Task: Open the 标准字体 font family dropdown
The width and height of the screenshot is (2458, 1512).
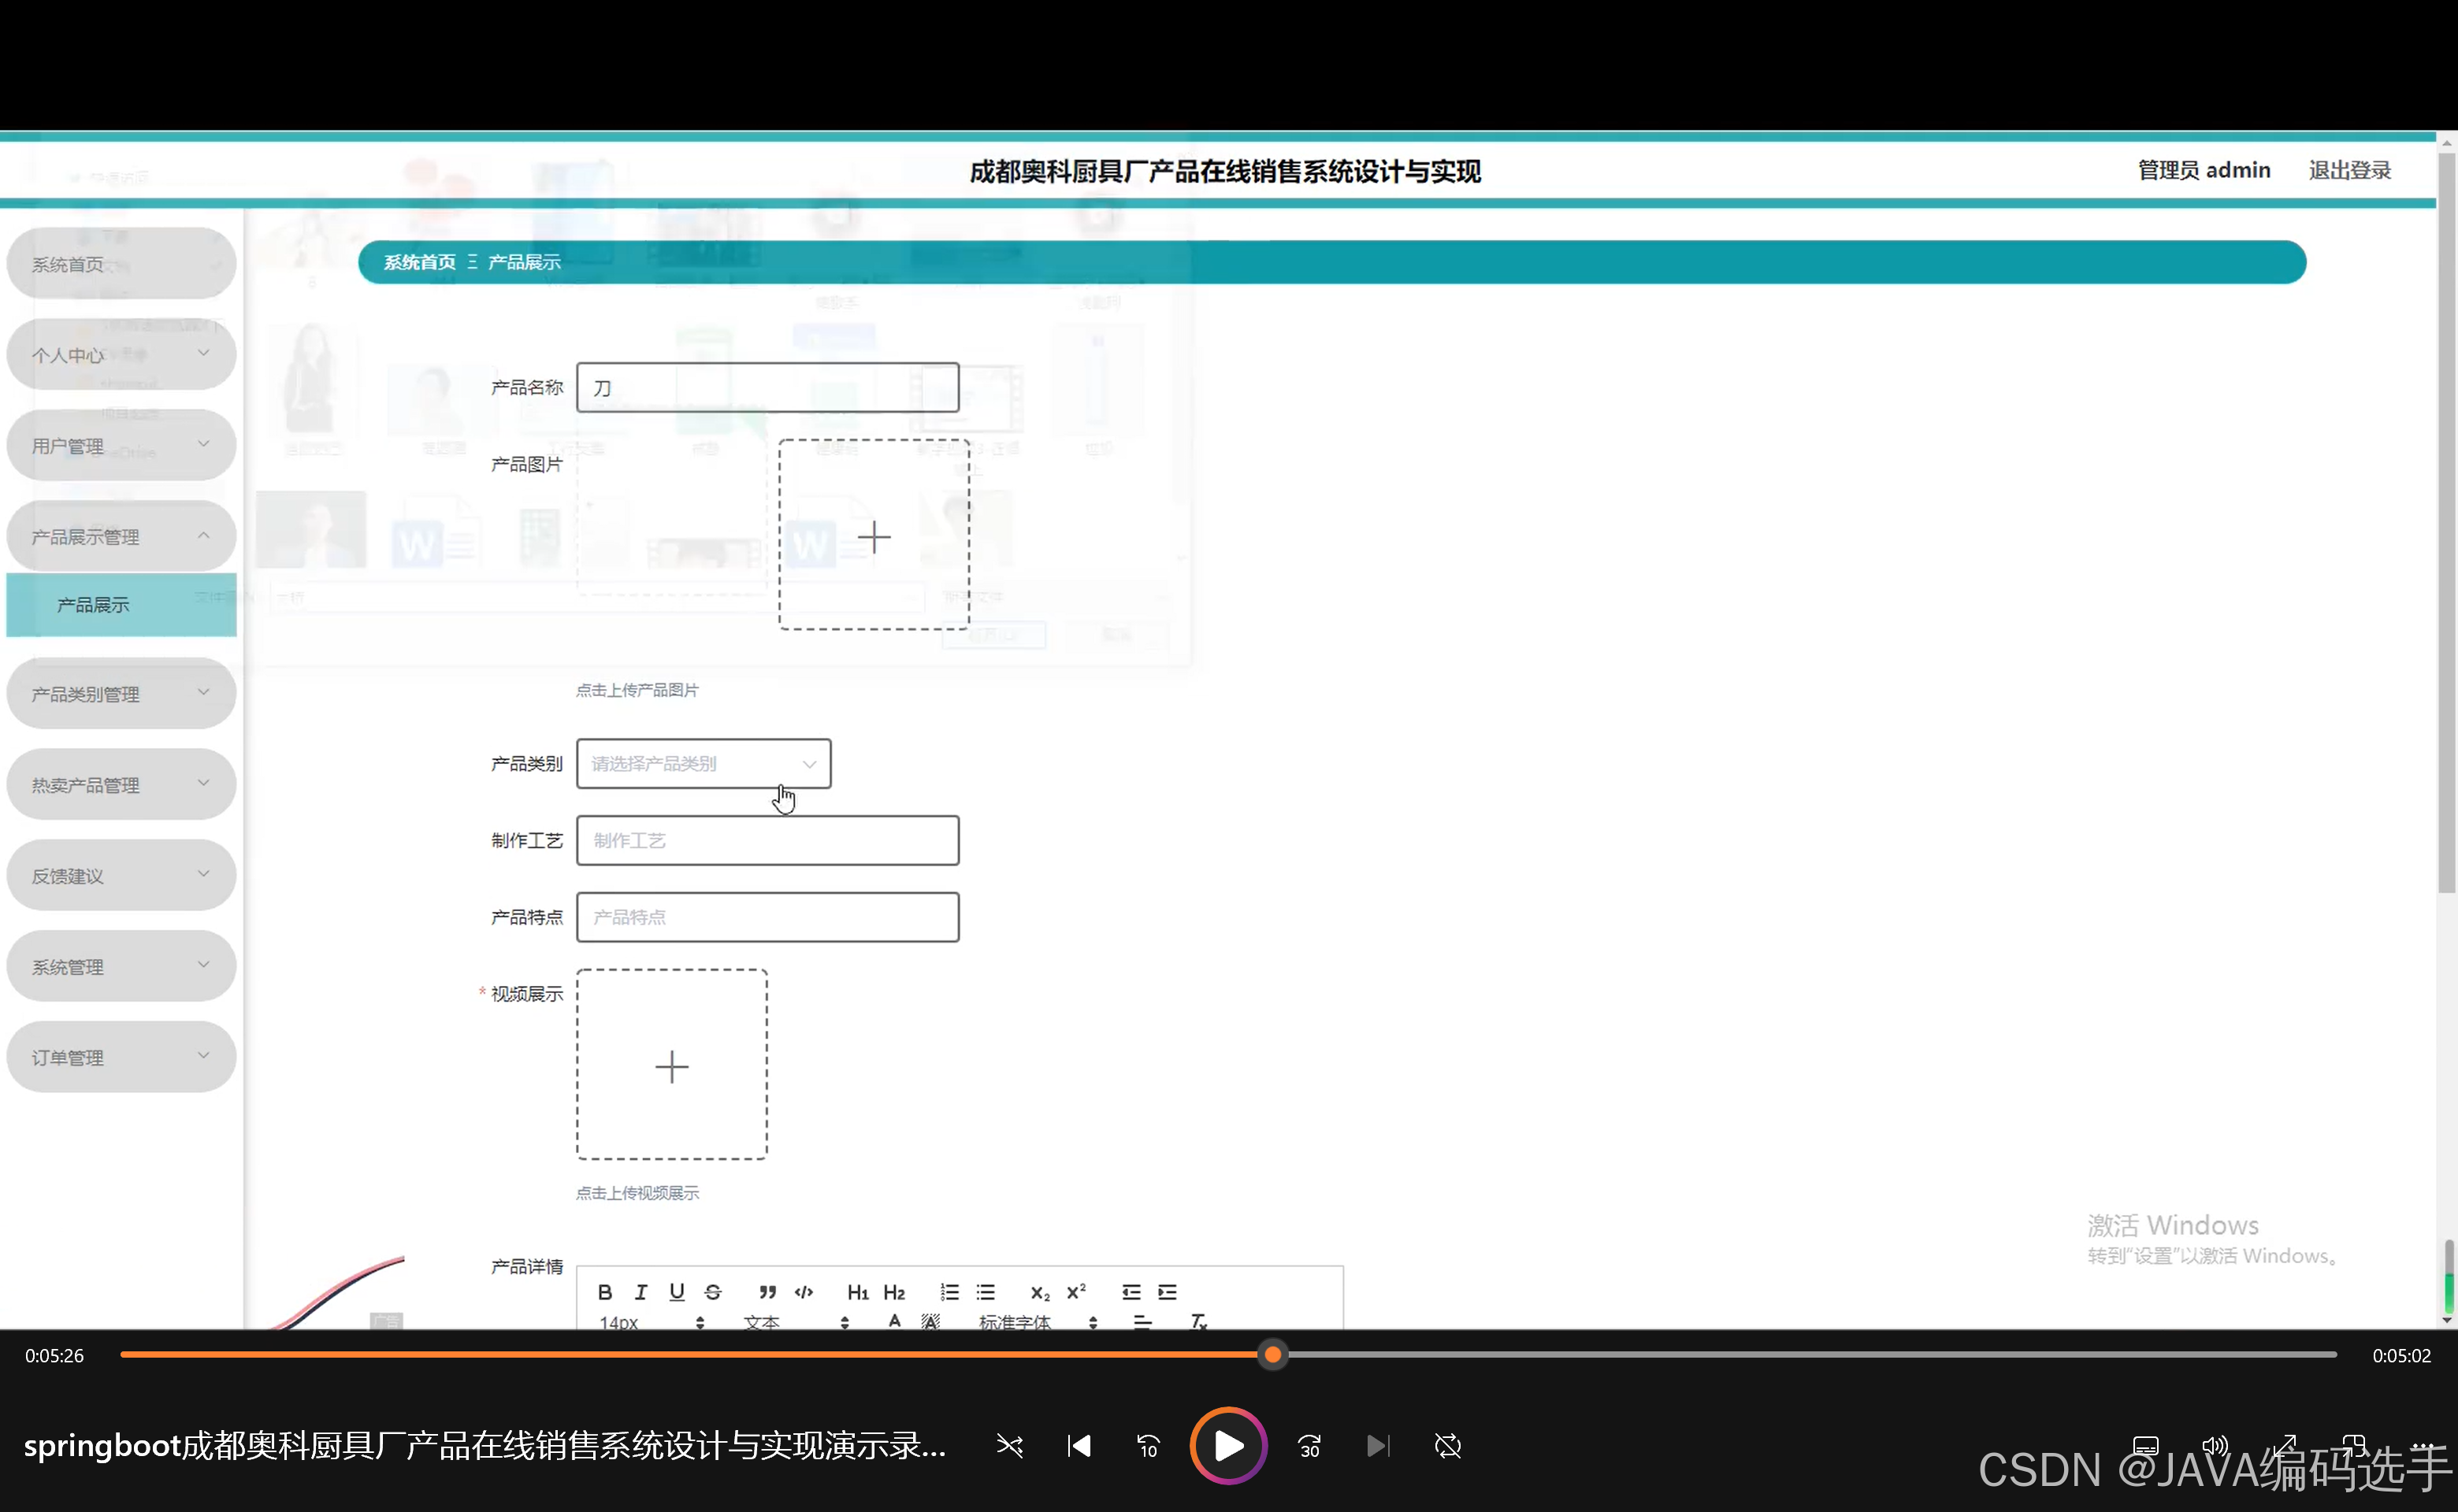Action: point(1038,1321)
